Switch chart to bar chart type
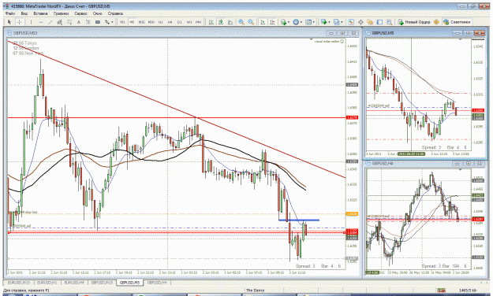The width and height of the screenshot is (493, 296). tap(211, 22)
